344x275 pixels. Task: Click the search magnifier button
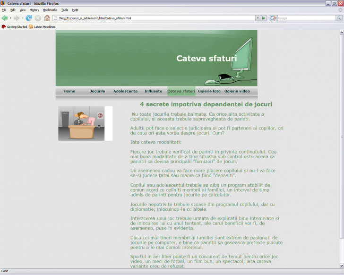point(339,18)
